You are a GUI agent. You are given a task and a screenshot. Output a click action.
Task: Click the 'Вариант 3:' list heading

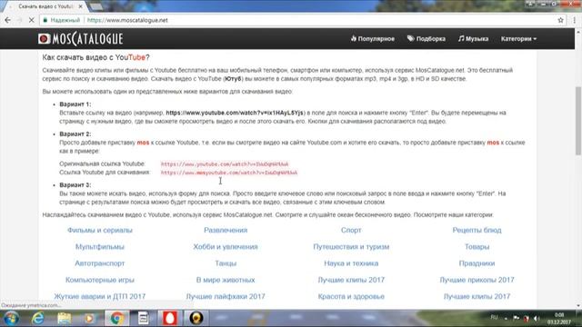(75, 184)
